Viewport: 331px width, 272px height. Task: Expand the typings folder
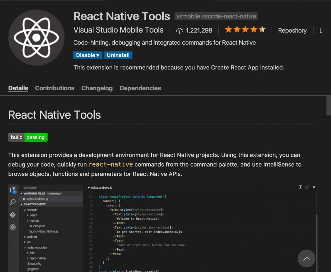click(28, 221)
